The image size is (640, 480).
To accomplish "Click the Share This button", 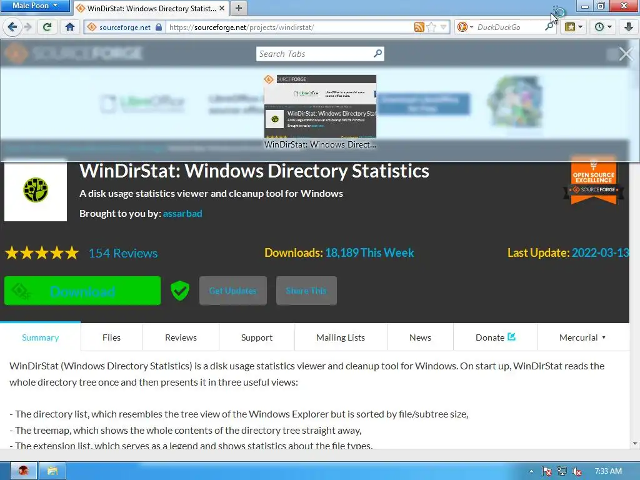I will point(306,291).
